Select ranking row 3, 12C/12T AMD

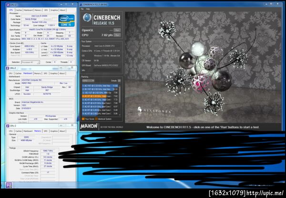point(100,92)
